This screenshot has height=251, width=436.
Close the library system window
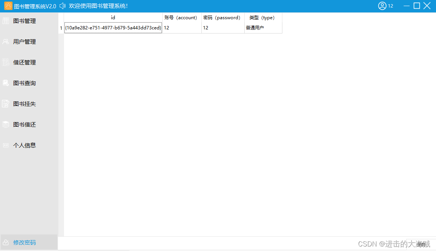pos(427,6)
